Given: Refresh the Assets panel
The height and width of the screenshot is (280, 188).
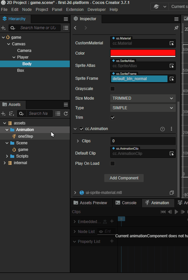Looking at the screenshot, I should (66, 114).
